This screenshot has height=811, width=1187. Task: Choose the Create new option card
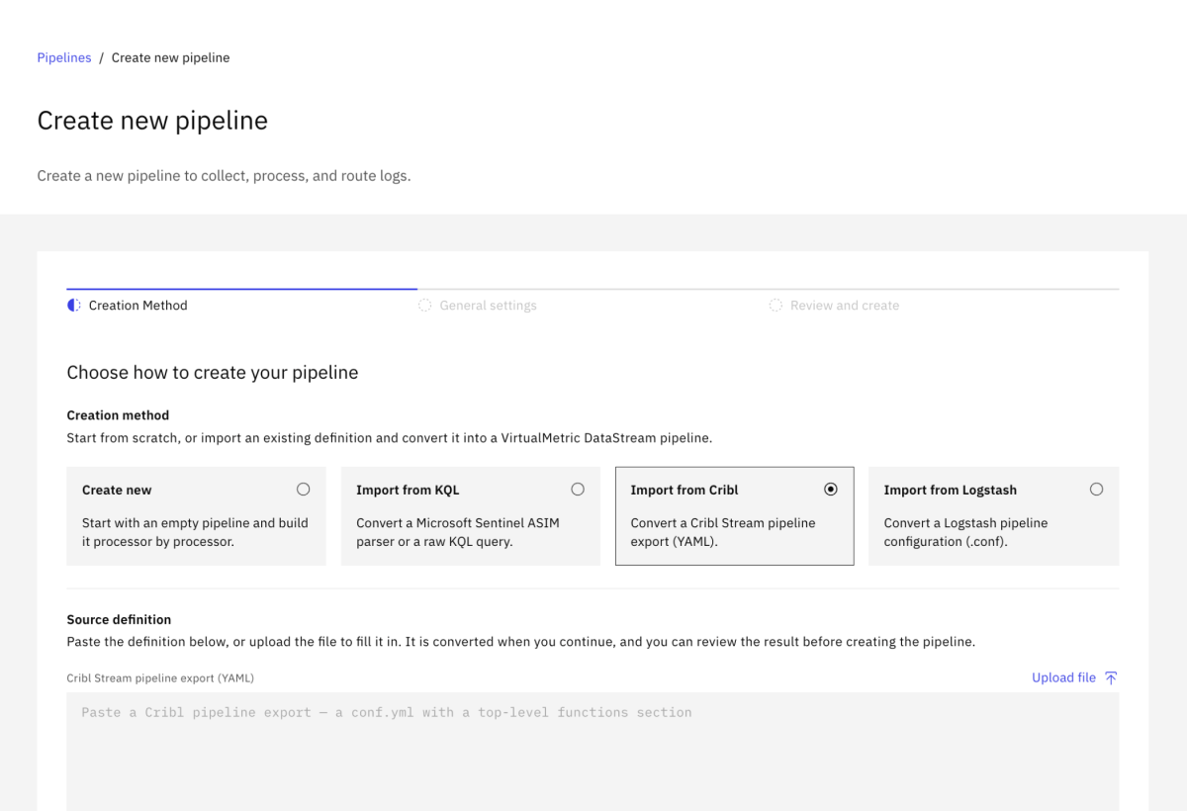click(x=196, y=516)
